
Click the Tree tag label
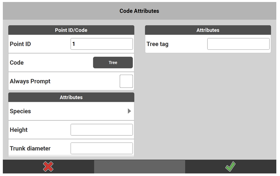157,44
